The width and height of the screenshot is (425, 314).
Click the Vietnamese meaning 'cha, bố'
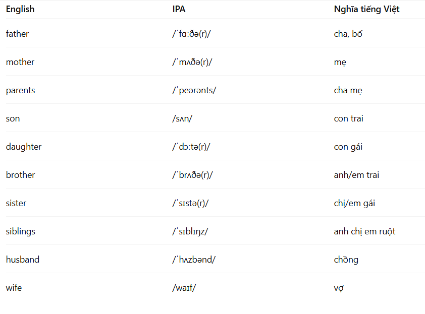click(x=348, y=34)
